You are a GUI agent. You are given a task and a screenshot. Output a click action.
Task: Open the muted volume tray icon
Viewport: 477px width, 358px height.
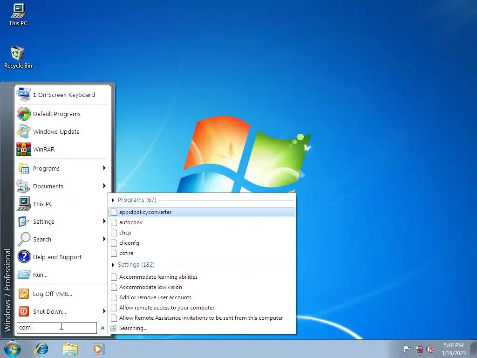coord(430,349)
